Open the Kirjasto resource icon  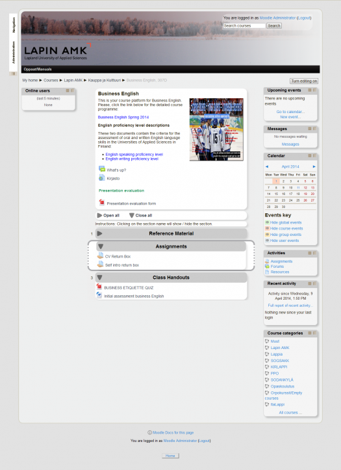click(x=102, y=177)
